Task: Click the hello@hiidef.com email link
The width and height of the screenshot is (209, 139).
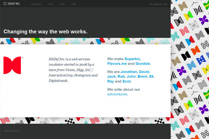Action: (x=158, y=4)
